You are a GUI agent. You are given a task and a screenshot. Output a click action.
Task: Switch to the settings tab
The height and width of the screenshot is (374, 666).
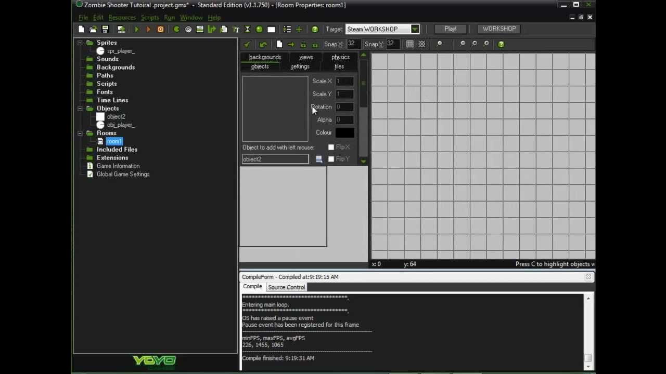[300, 66]
